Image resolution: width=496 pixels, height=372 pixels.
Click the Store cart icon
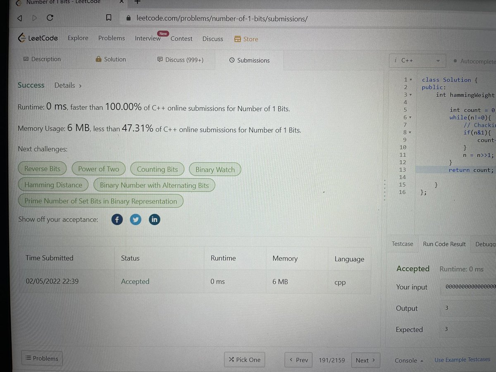click(237, 39)
